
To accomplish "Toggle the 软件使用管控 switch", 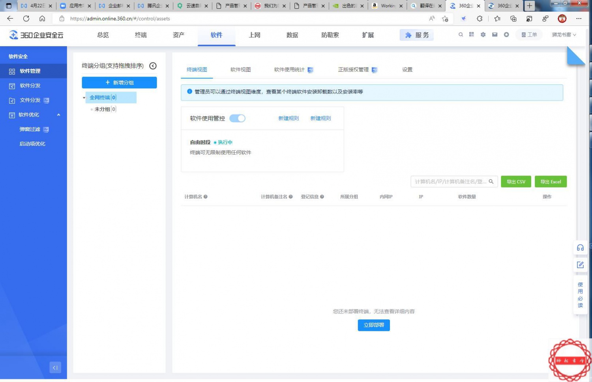I will pos(238,118).
